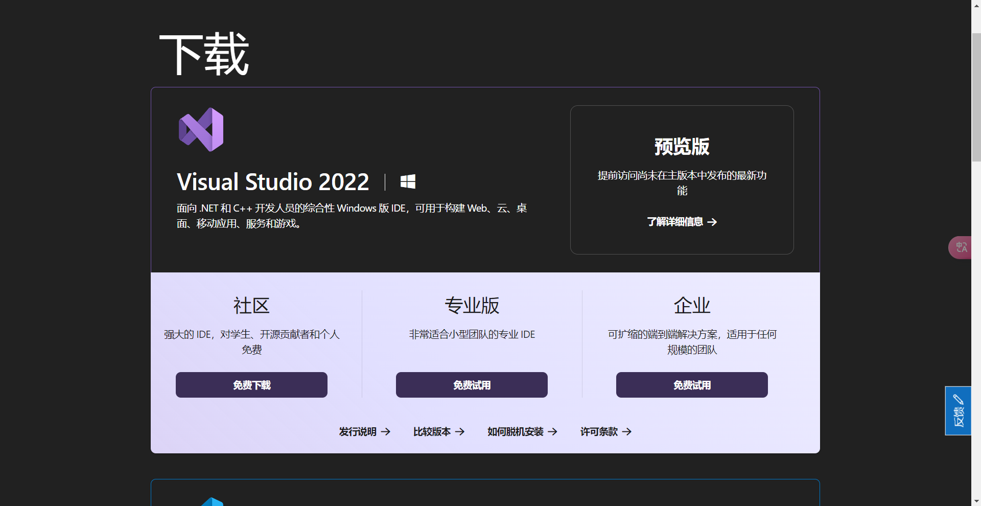Click the 社区 edition heading

251,306
